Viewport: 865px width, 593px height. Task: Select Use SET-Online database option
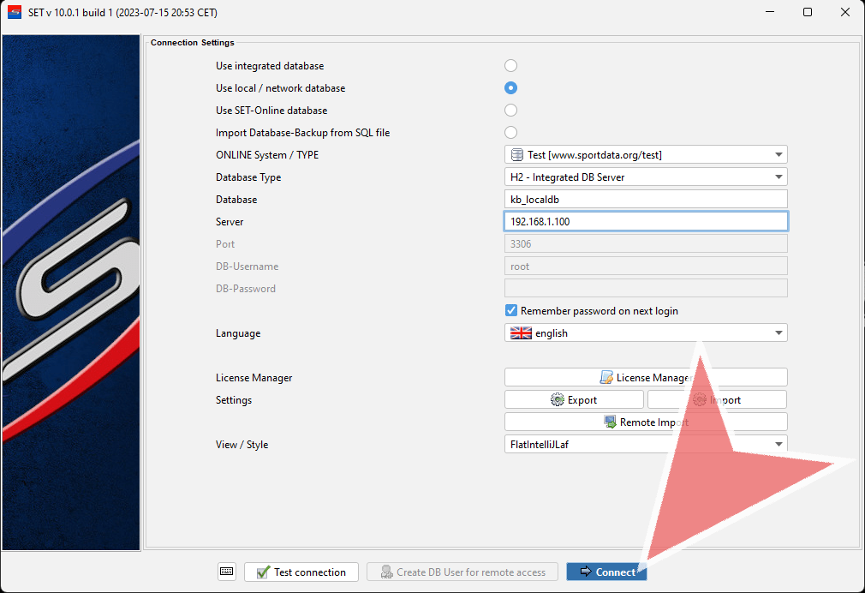[x=510, y=111]
